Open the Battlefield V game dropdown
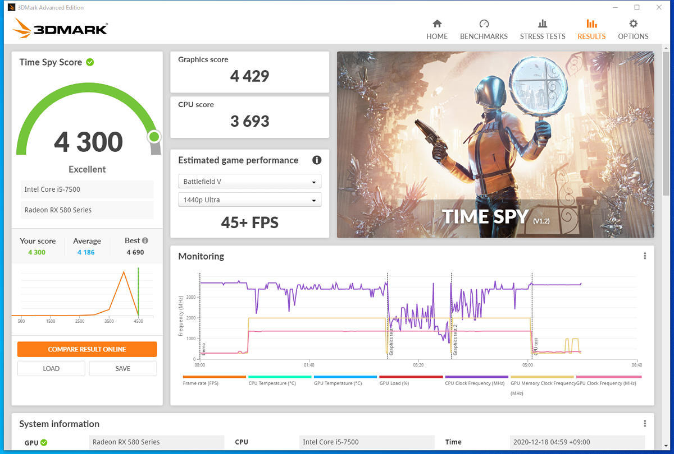This screenshot has width=674, height=454. [x=249, y=182]
